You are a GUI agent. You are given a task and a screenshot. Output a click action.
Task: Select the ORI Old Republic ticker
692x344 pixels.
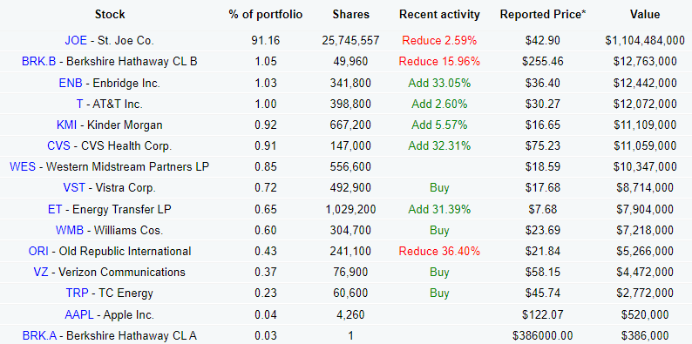39,252
